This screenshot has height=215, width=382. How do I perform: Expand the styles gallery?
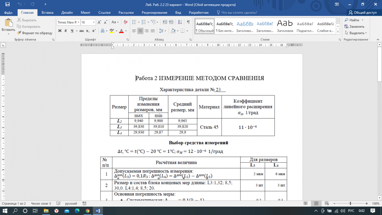(x=338, y=31)
